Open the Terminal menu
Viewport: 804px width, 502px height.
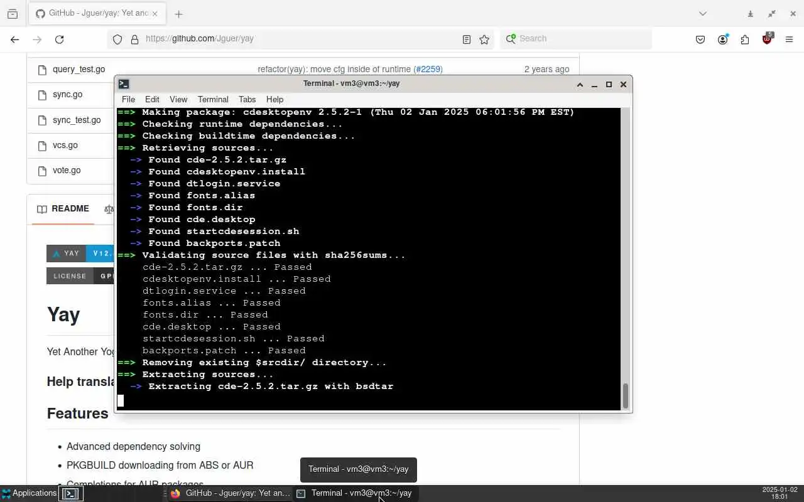point(213,99)
